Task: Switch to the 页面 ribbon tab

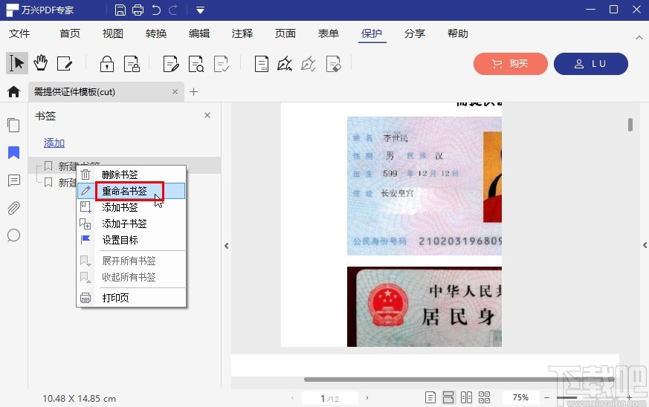Action: (285, 33)
